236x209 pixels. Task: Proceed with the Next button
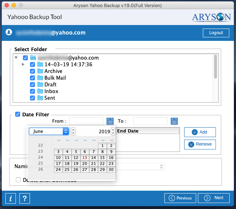214,198
